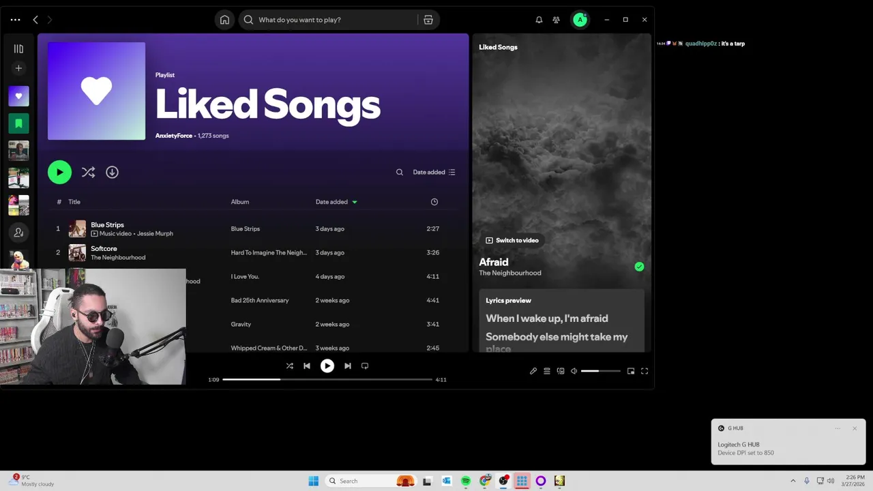This screenshot has height=491, width=873.
Task: Open the G HUB notification options menu
Action: click(x=838, y=428)
